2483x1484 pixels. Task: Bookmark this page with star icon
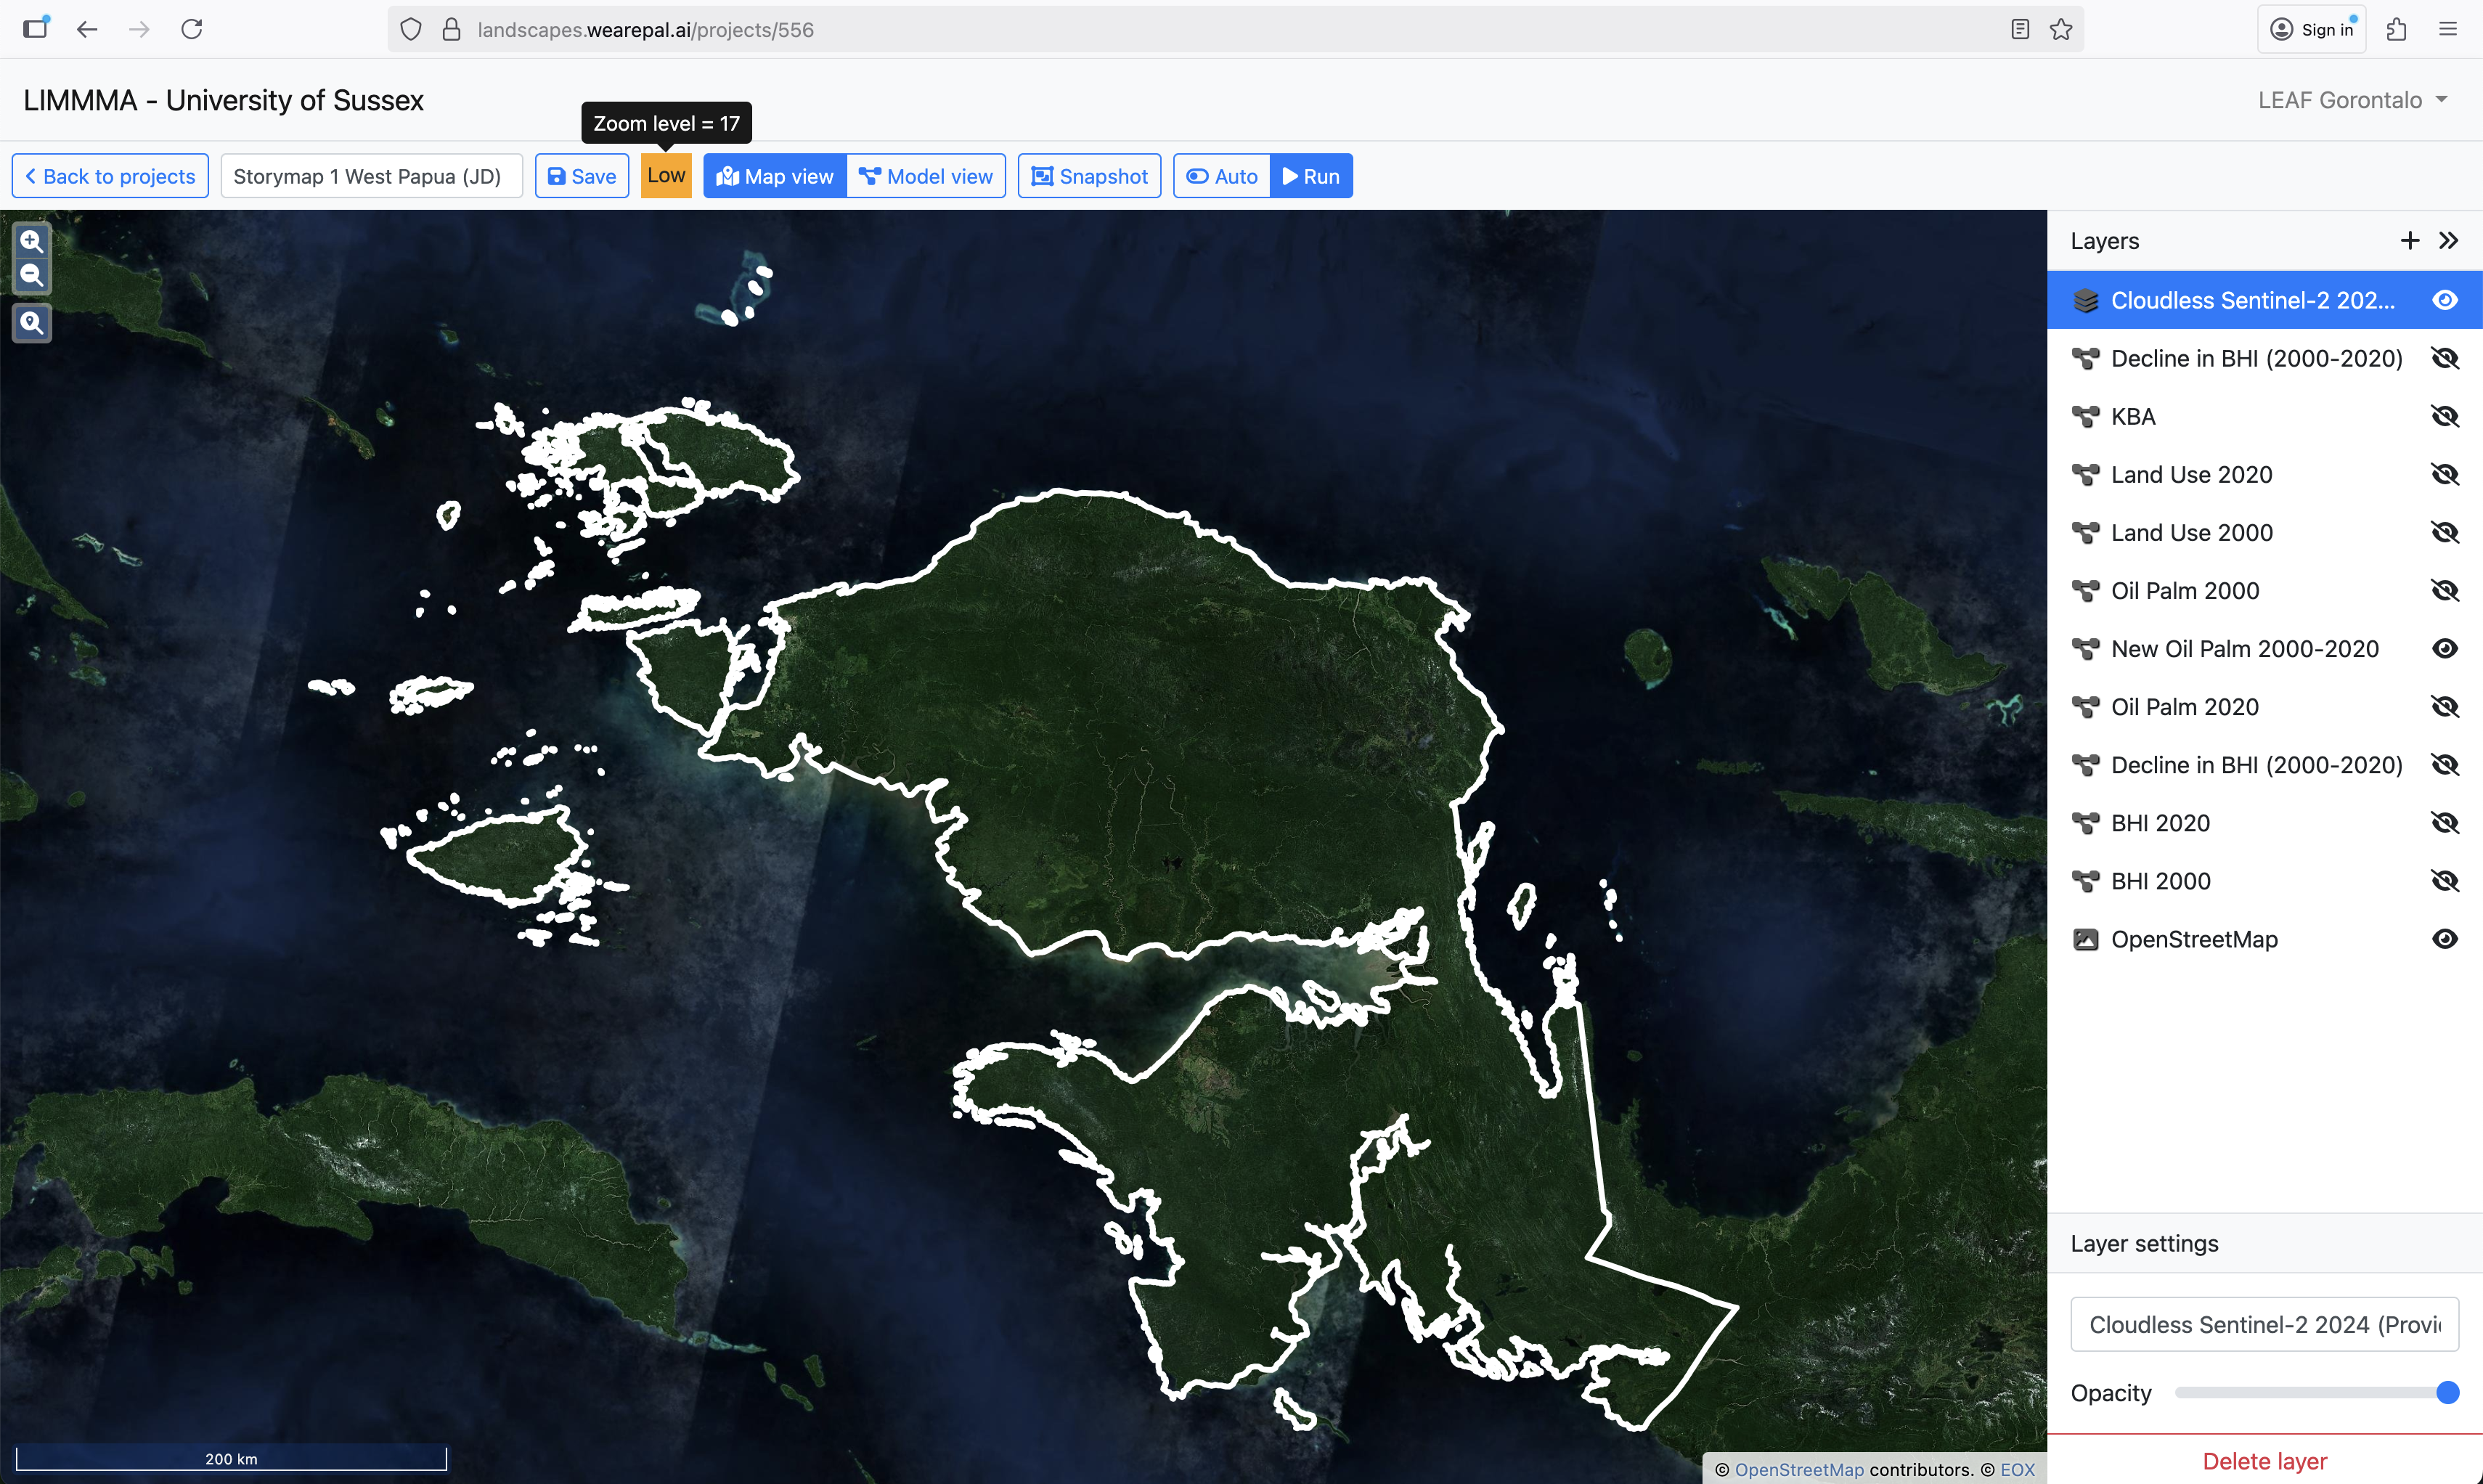(2061, 30)
